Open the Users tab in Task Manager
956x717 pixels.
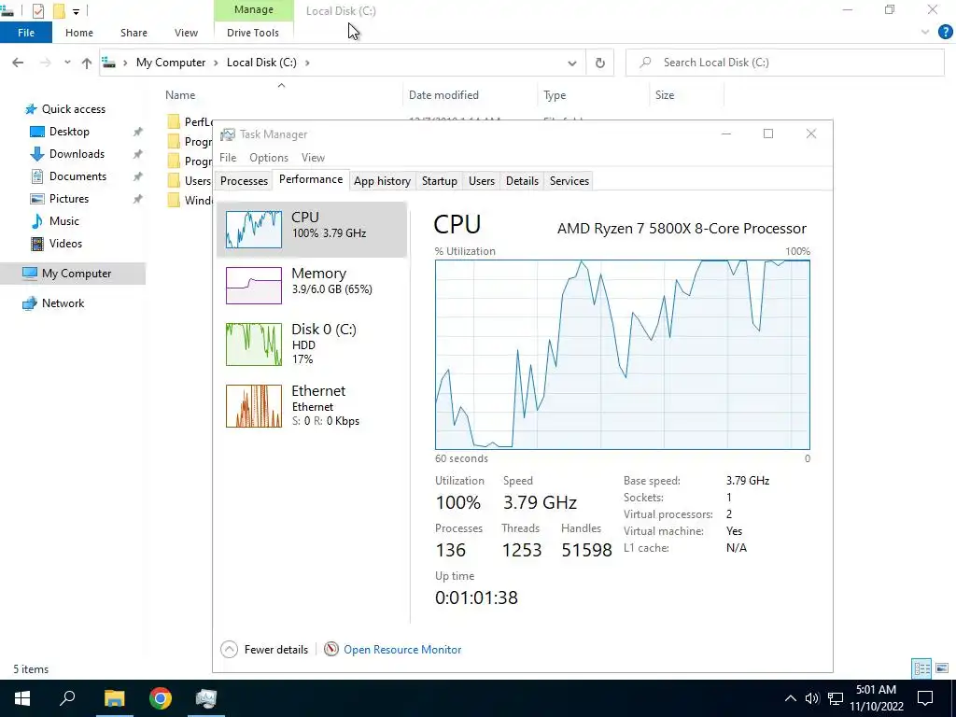[x=481, y=181]
